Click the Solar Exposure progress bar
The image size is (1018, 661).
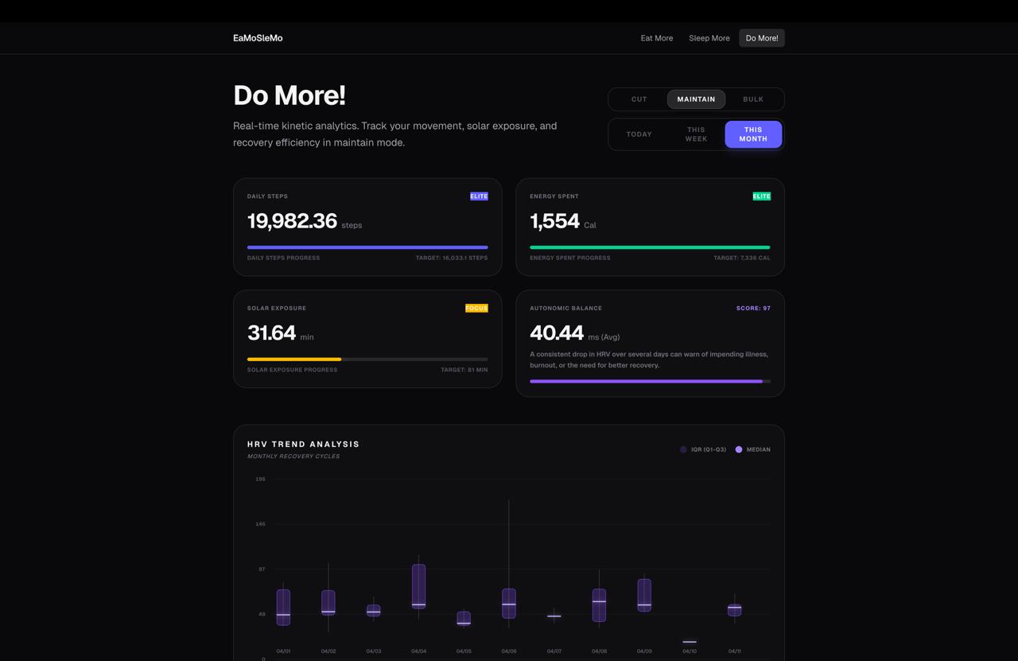367,360
